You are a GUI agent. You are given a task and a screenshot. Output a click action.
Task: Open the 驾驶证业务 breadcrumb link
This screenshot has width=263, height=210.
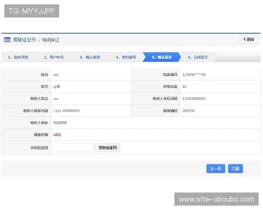(x=25, y=40)
